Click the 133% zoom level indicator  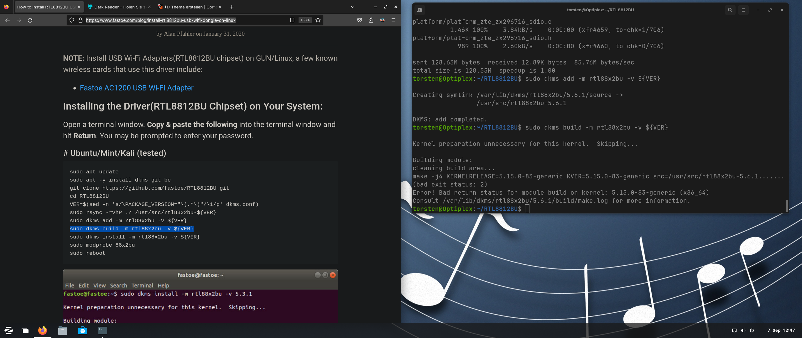305,20
